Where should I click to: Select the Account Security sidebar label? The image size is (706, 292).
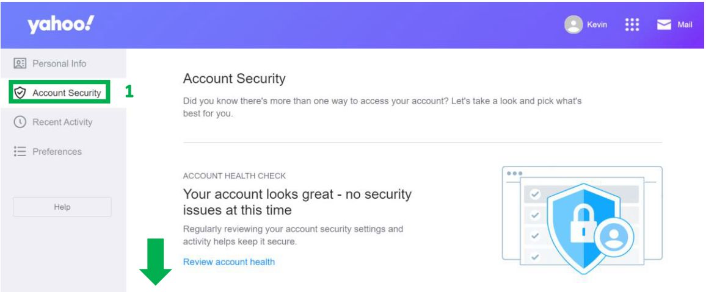(x=67, y=93)
